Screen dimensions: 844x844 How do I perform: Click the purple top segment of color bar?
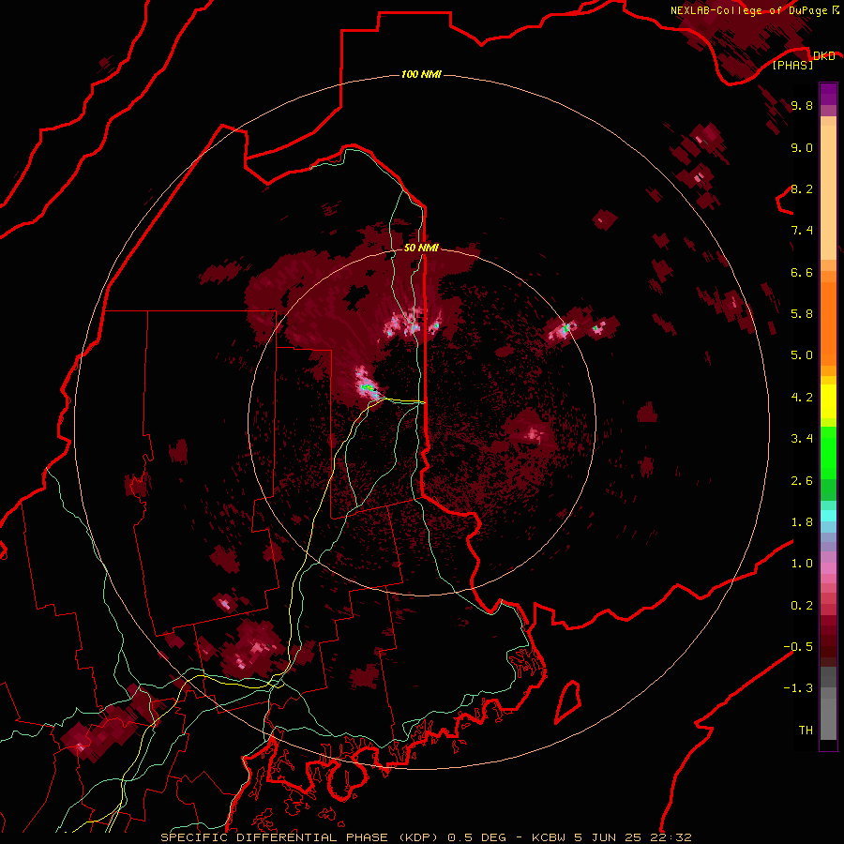[828, 94]
